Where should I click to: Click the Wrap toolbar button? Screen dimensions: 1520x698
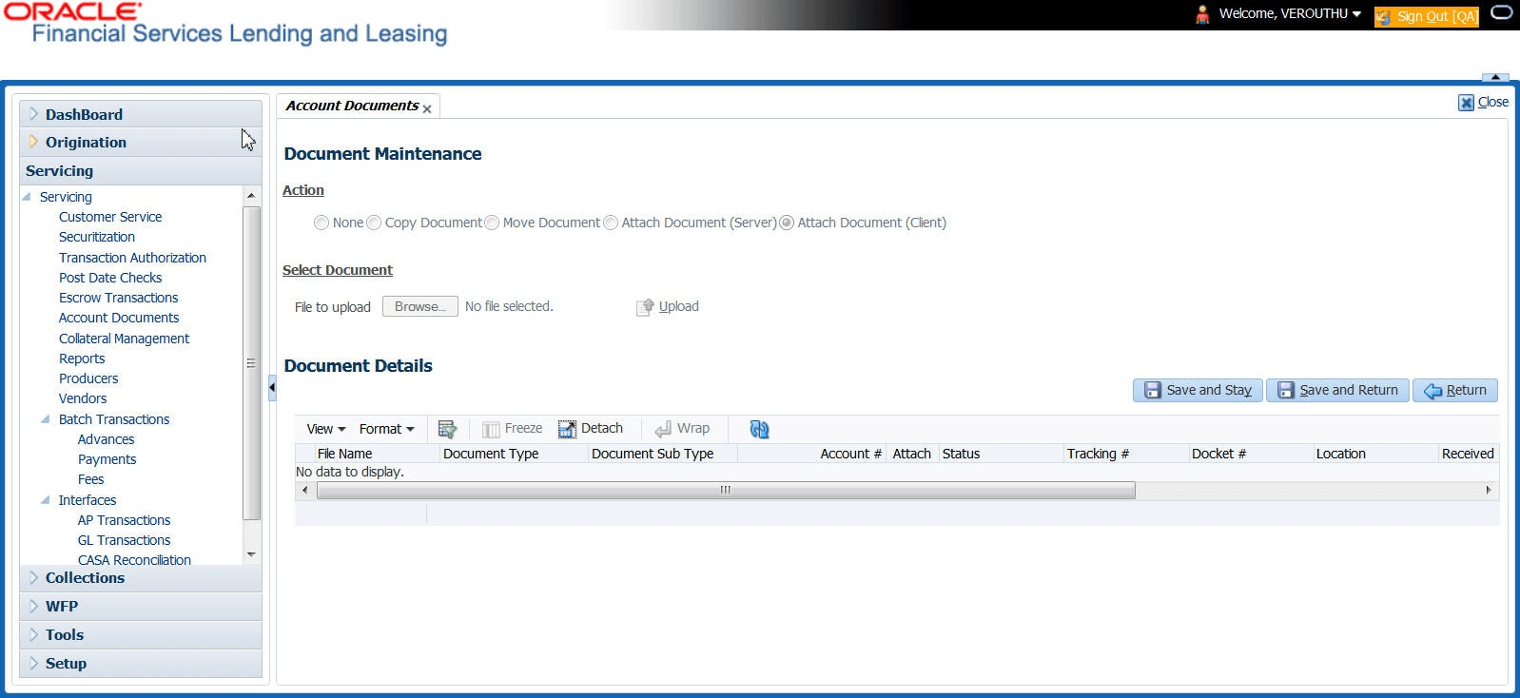click(682, 429)
